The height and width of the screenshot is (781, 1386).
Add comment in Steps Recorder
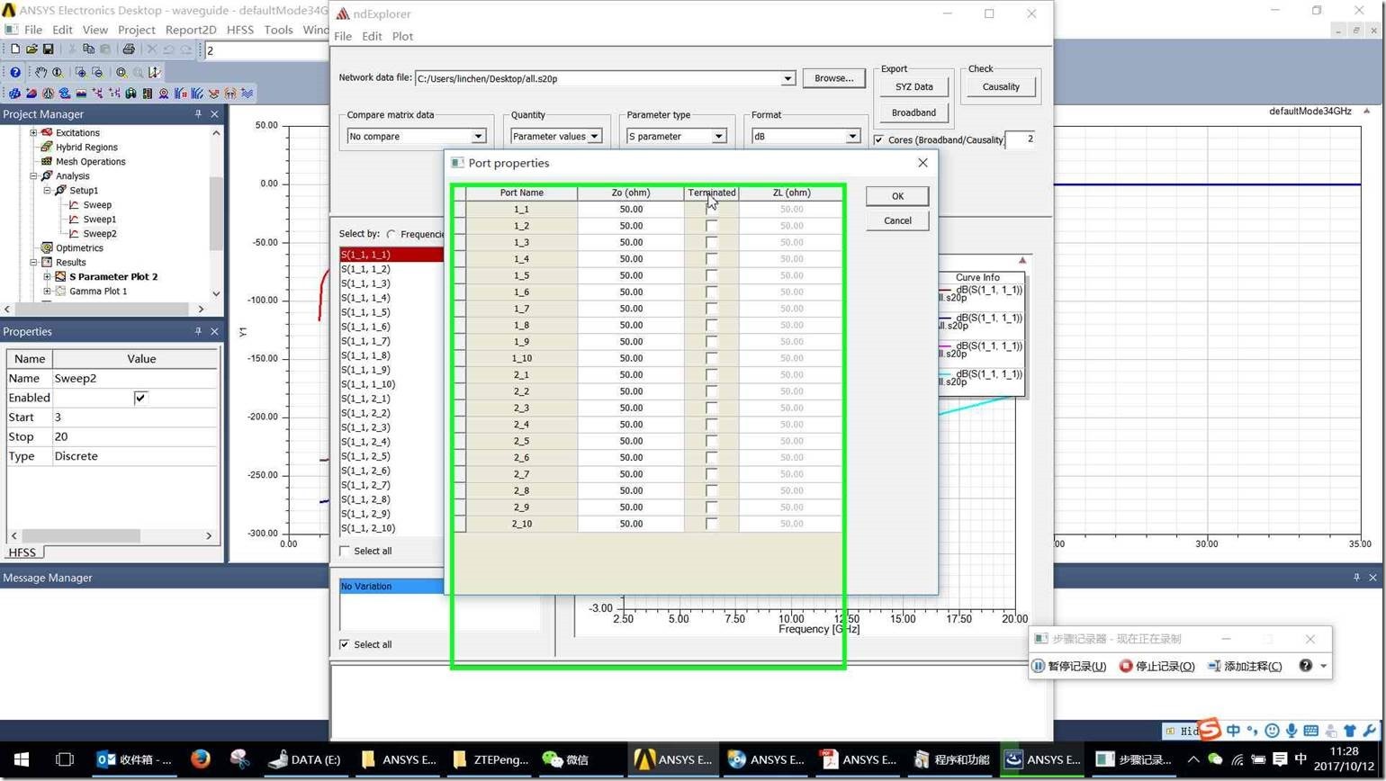pos(1245,666)
